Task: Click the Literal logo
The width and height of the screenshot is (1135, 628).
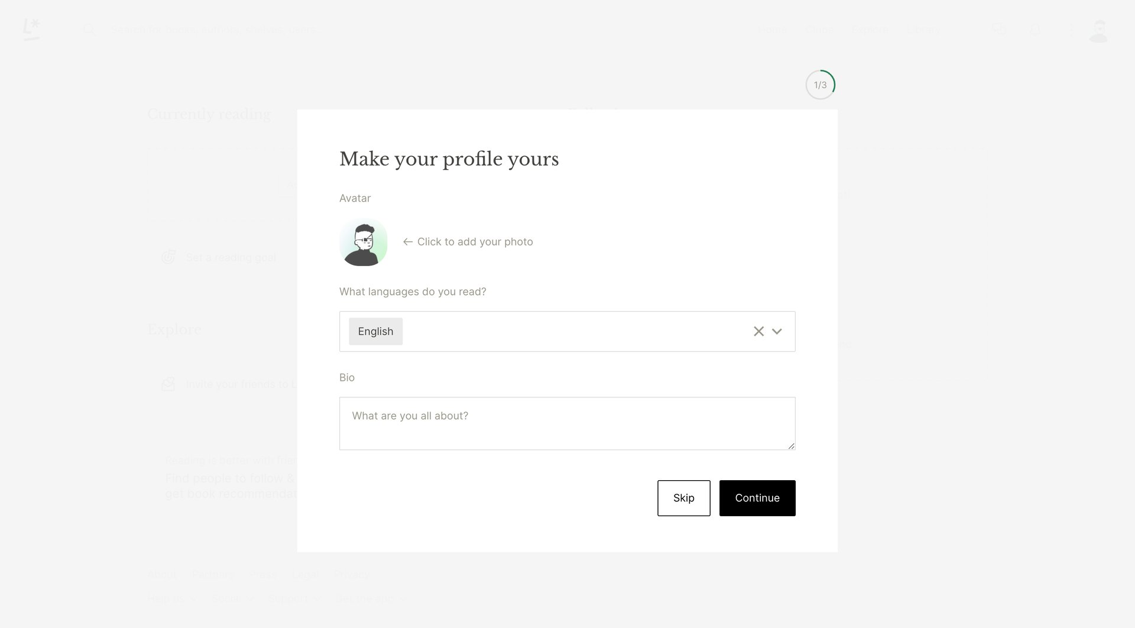Action: point(32,28)
